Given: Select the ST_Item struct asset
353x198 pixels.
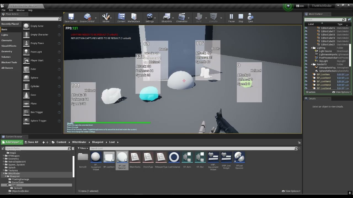Looking at the screenshot, I should click(x=187, y=160).
